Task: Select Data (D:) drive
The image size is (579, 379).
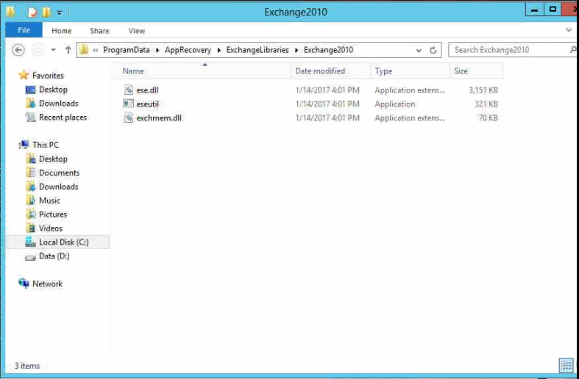Action: (47, 256)
